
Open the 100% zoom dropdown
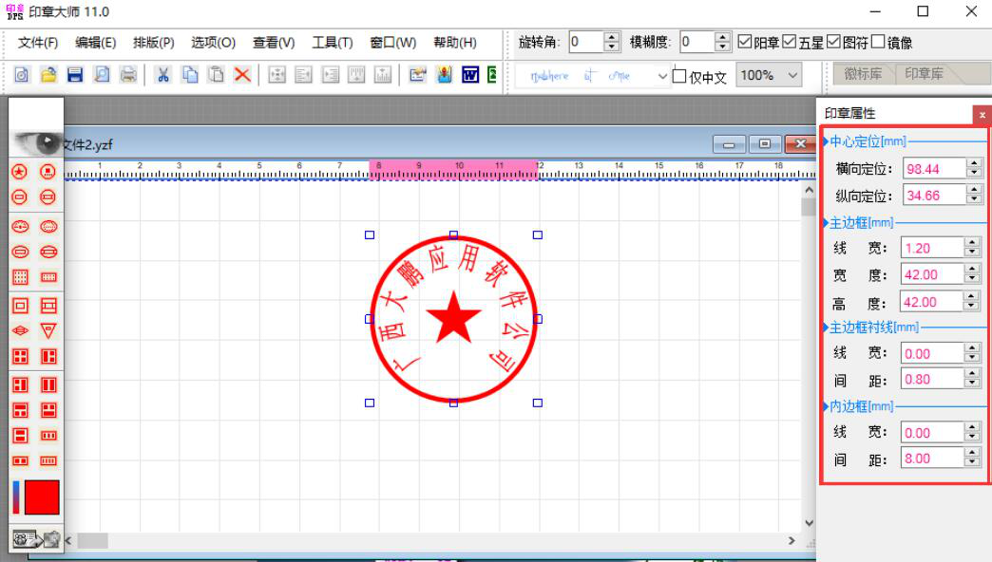click(792, 75)
